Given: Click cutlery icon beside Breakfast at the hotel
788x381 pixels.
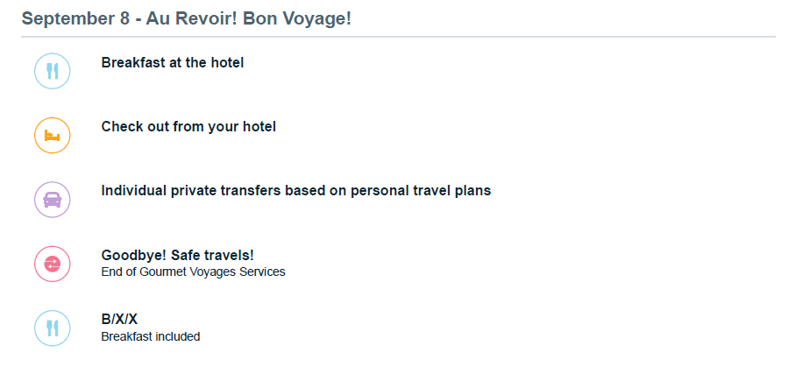Looking at the screenshot, I should [52, 71].
